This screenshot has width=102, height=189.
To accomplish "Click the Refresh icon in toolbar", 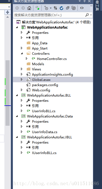I will [61, 8].
